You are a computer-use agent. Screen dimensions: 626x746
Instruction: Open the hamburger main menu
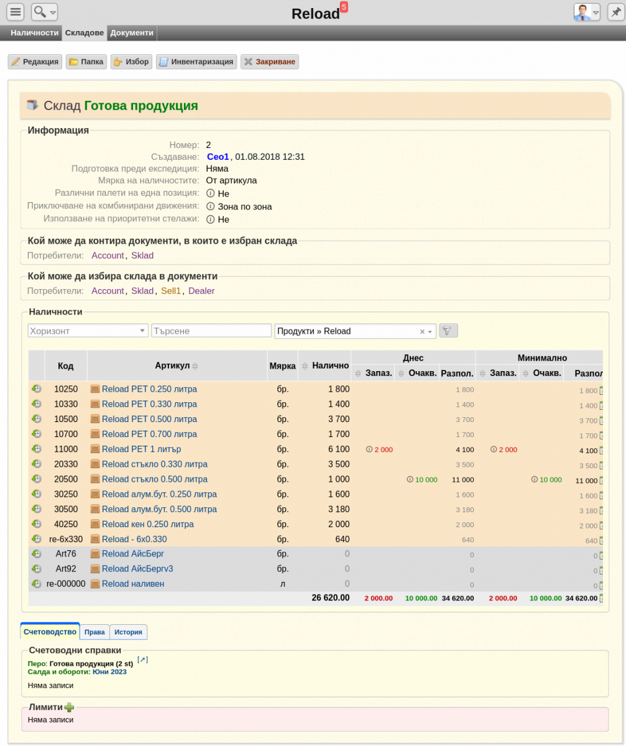(x=16, y=11)
